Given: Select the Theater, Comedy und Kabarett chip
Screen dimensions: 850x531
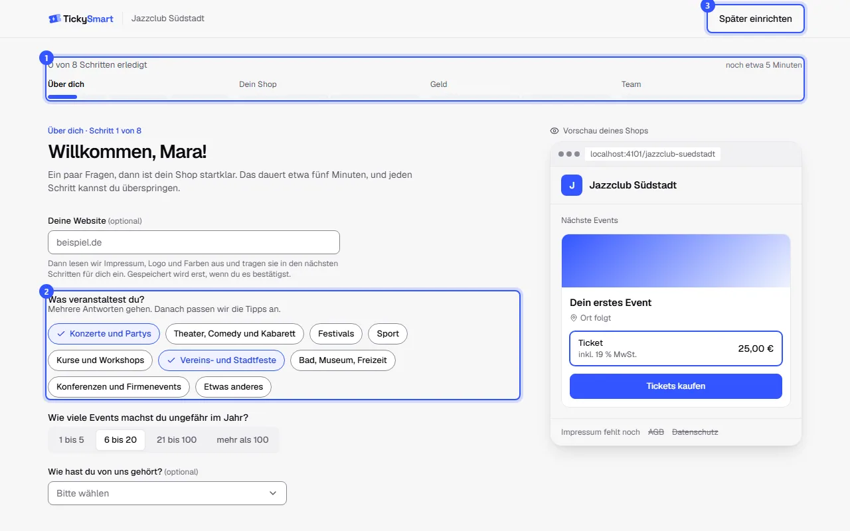Looking at the screenshot, I should [x=234, y=334].
